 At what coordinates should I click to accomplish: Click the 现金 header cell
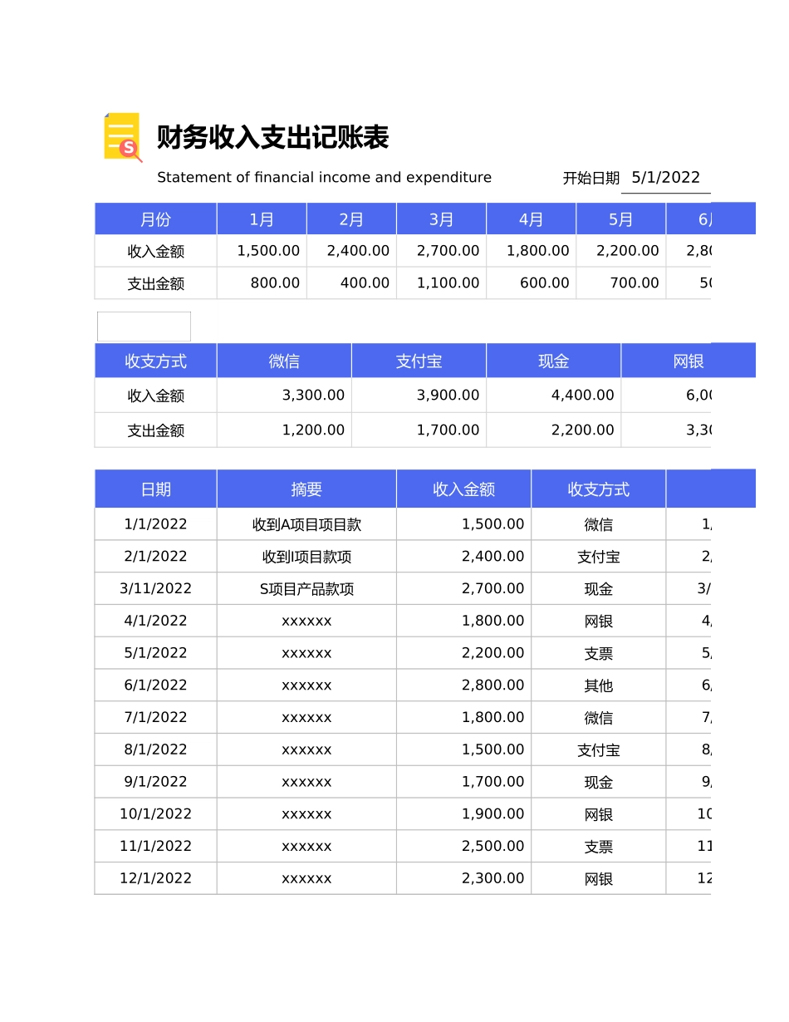(553, 361)
